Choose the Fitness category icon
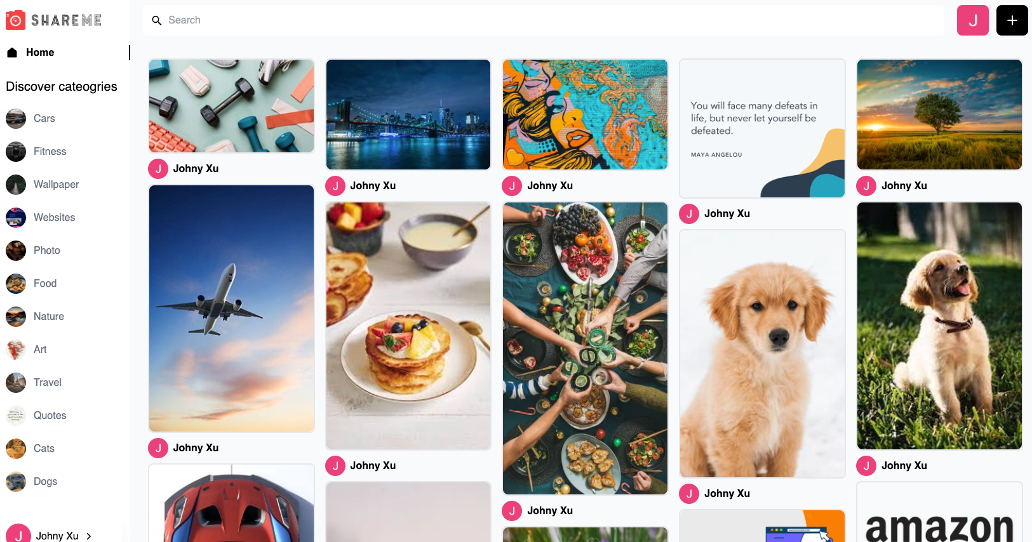The width and height of the screenshot is (1032, 542). [x=16, y=152]
